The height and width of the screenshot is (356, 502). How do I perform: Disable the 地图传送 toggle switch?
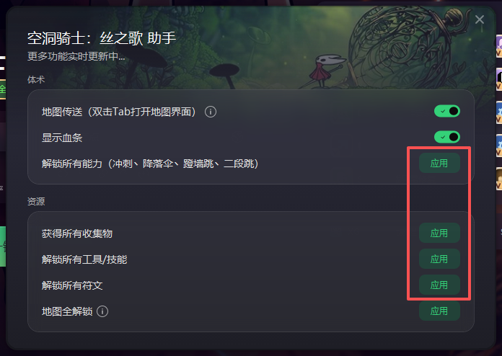[x=447, y=111]
